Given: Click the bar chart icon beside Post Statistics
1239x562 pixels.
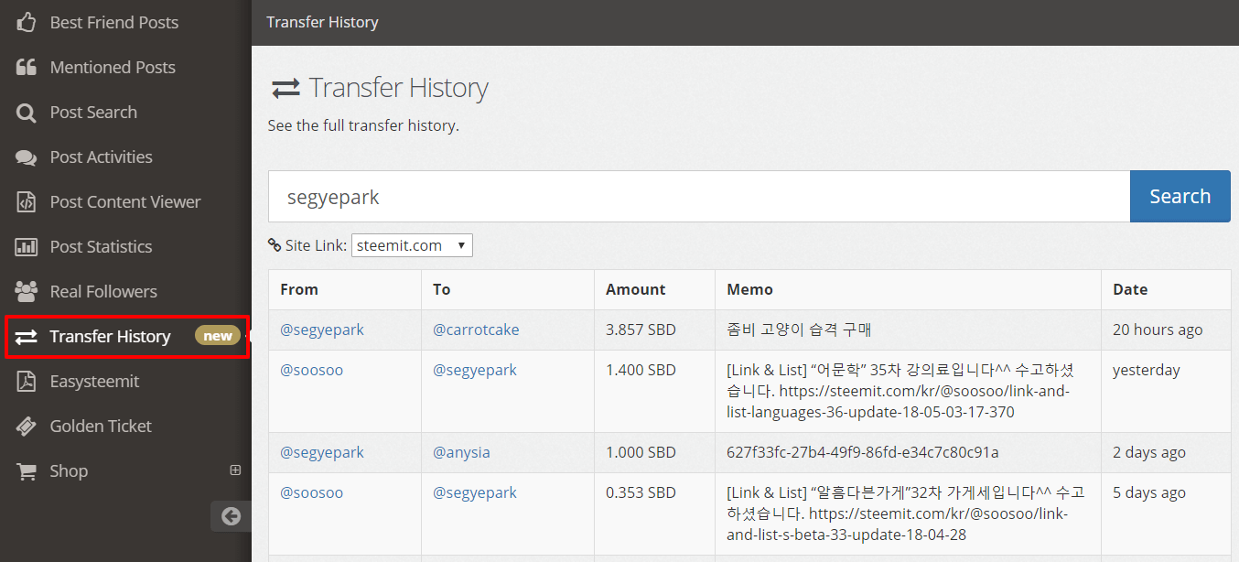Looking at the screenshot, I should pyautogui.click(x=27, y=247).
